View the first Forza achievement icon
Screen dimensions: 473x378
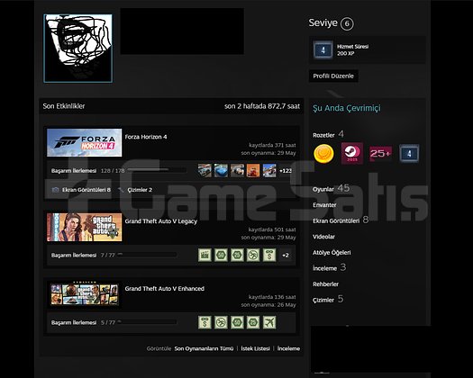(x=205, y=171)
